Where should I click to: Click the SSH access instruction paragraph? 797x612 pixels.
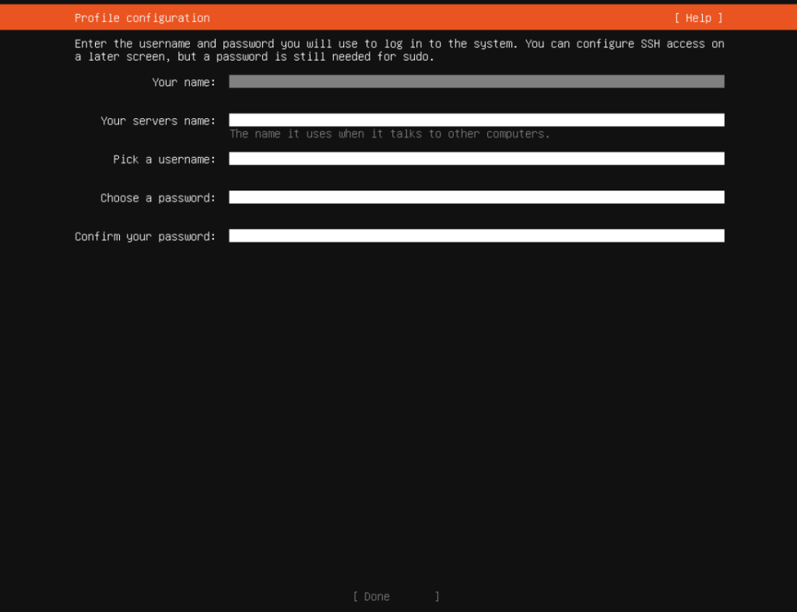(x=398, y=50)
